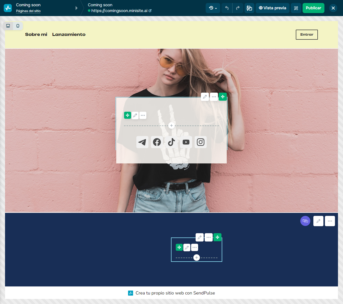
Task: Click the purple layers icon on the dark section
Action: pyautogui.click(x=305, y=221)
